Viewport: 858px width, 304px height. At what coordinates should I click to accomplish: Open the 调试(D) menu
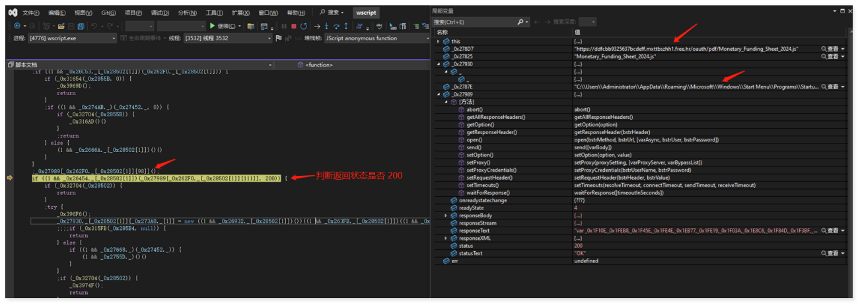[x=159, y=13]
